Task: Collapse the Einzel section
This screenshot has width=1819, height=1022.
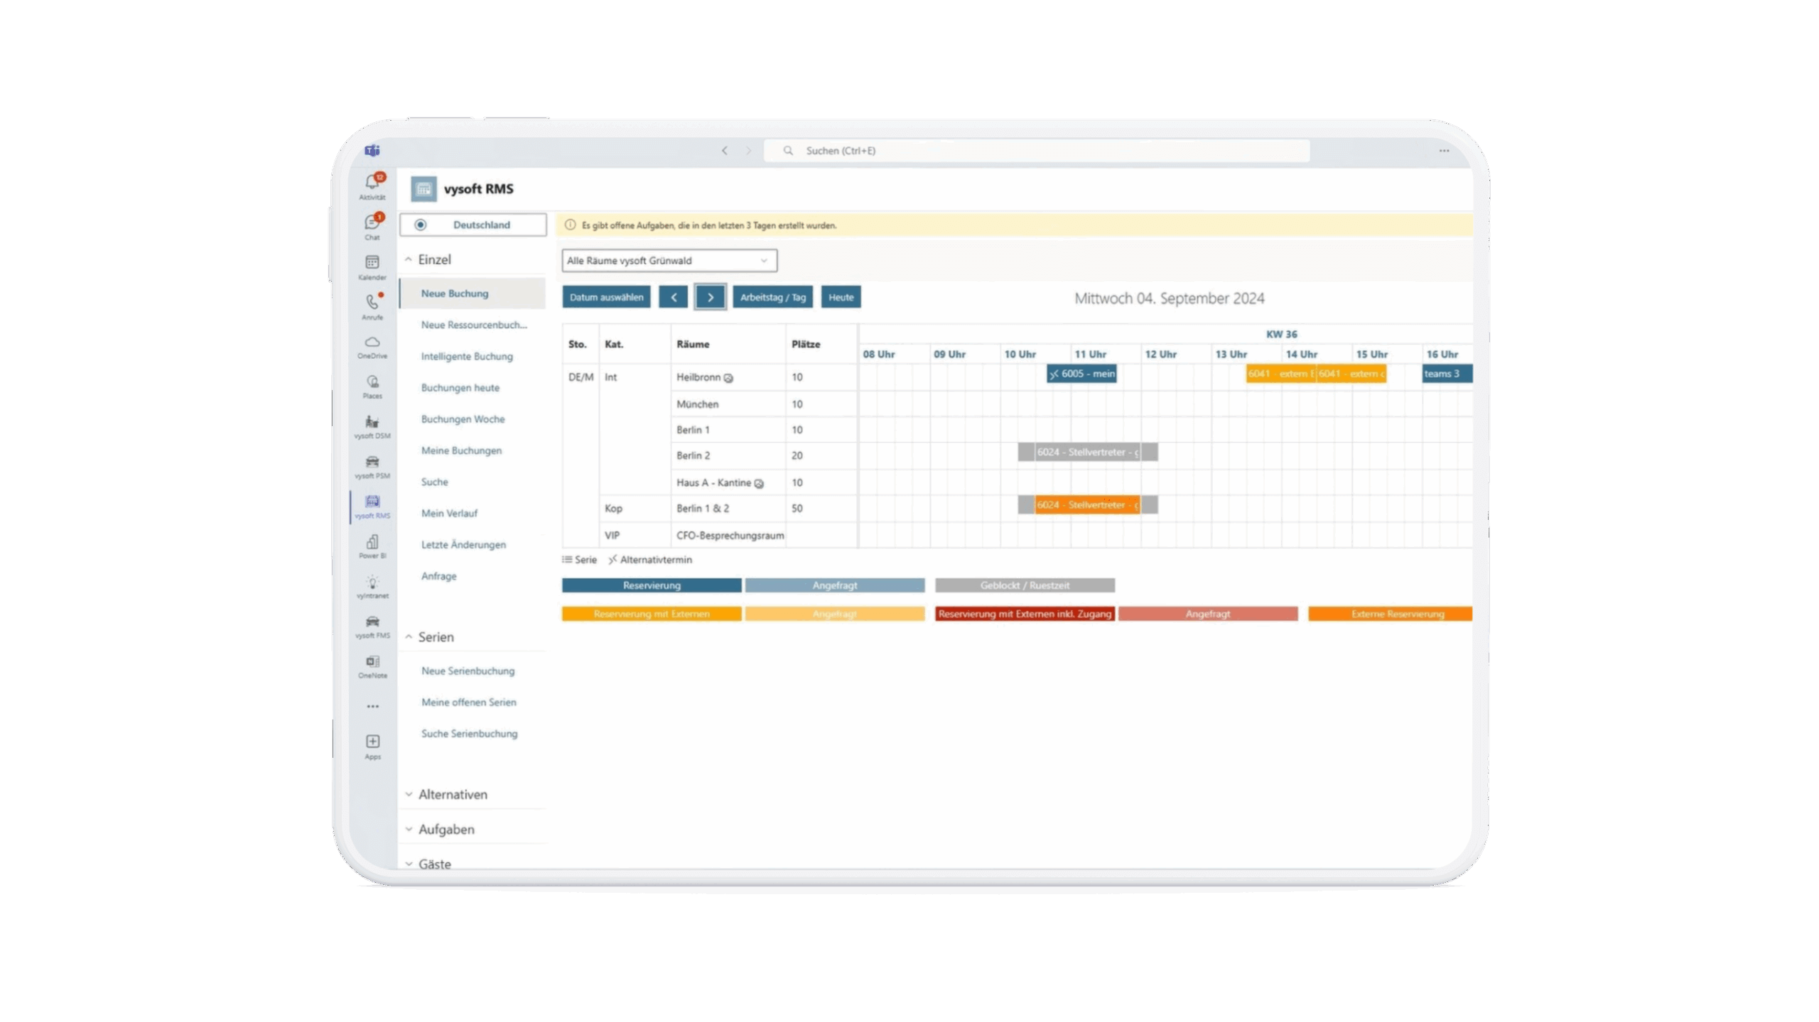Action: [409, 259]
